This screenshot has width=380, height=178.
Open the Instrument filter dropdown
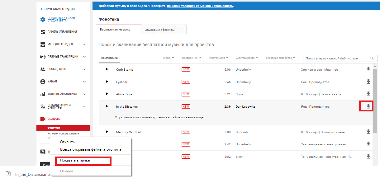tap(219, 58)
